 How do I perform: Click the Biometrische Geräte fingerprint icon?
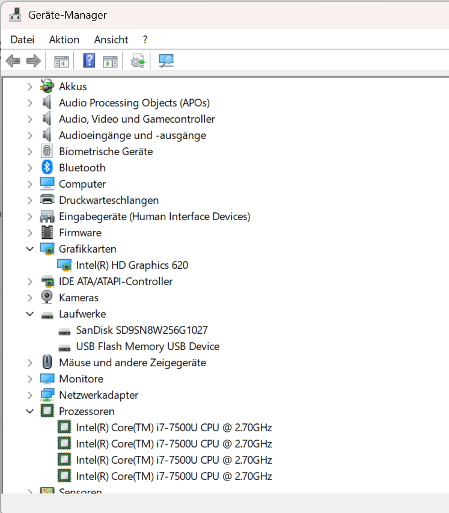click(x=47, y=151)
